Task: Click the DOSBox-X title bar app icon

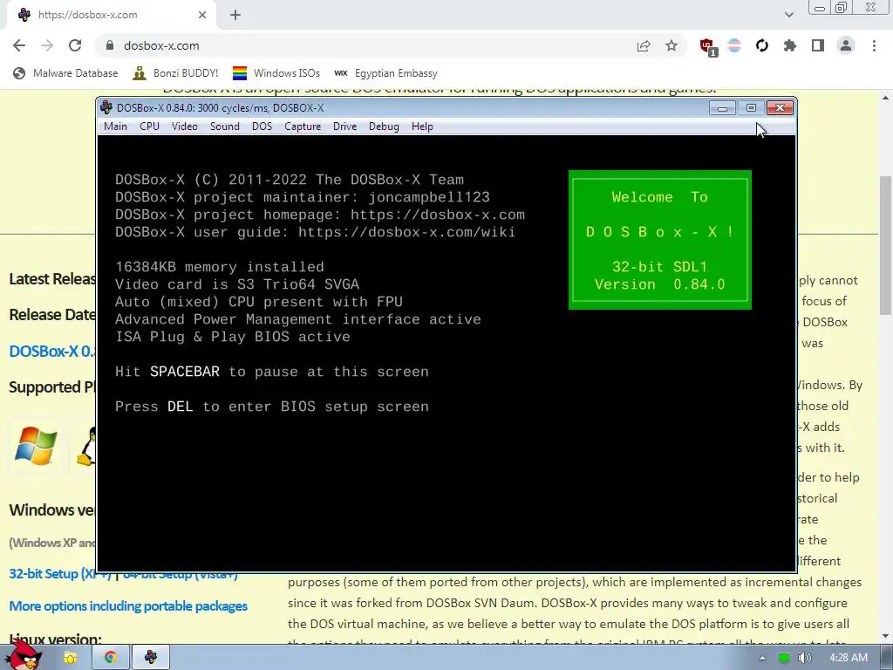Action: [x=106, y=107]
